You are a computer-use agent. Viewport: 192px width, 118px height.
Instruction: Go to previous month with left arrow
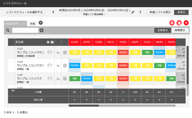tap(53, 12)
